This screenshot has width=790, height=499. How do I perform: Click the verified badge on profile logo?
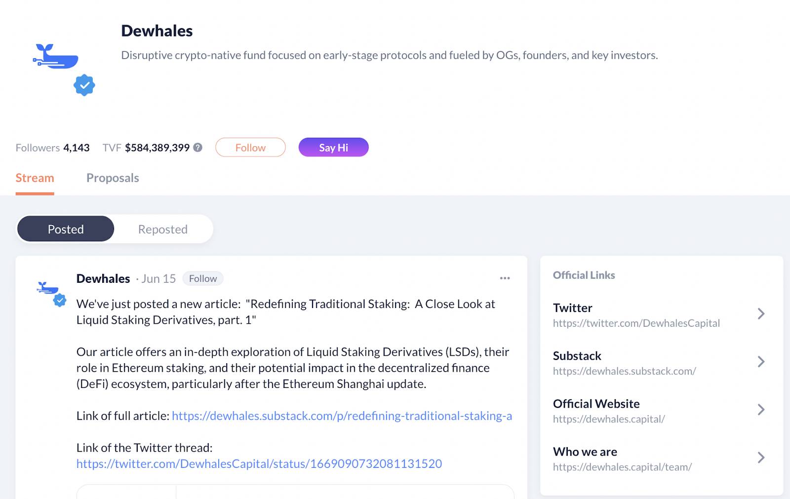tap(84, 85)
